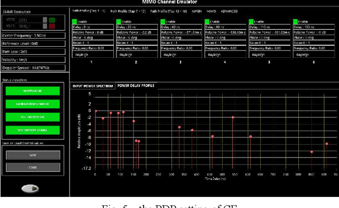Edit the tap 6 Relative Power field
The width and height of the screenshot is (339, 208).
point(314,32)
